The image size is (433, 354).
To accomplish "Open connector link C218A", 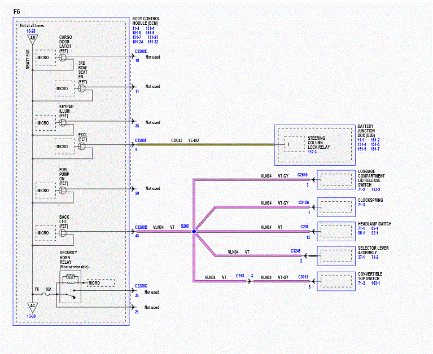I will click(x=304, y=202).
